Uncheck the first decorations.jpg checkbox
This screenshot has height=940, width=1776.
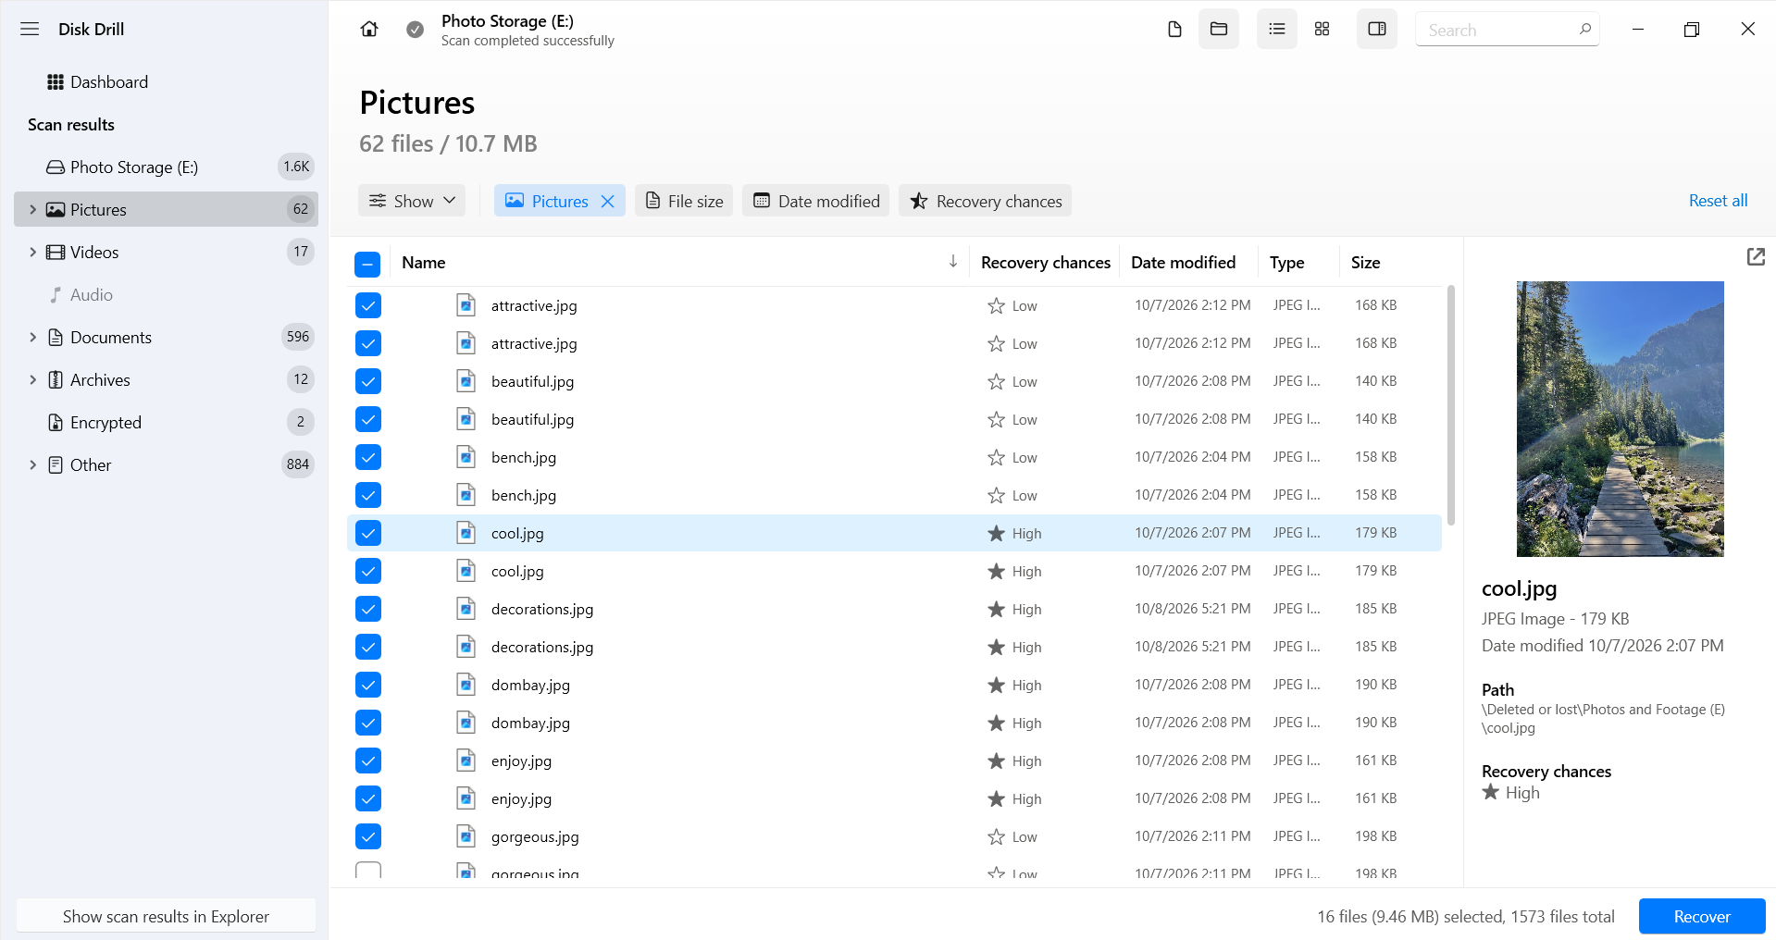coord(368,609)
